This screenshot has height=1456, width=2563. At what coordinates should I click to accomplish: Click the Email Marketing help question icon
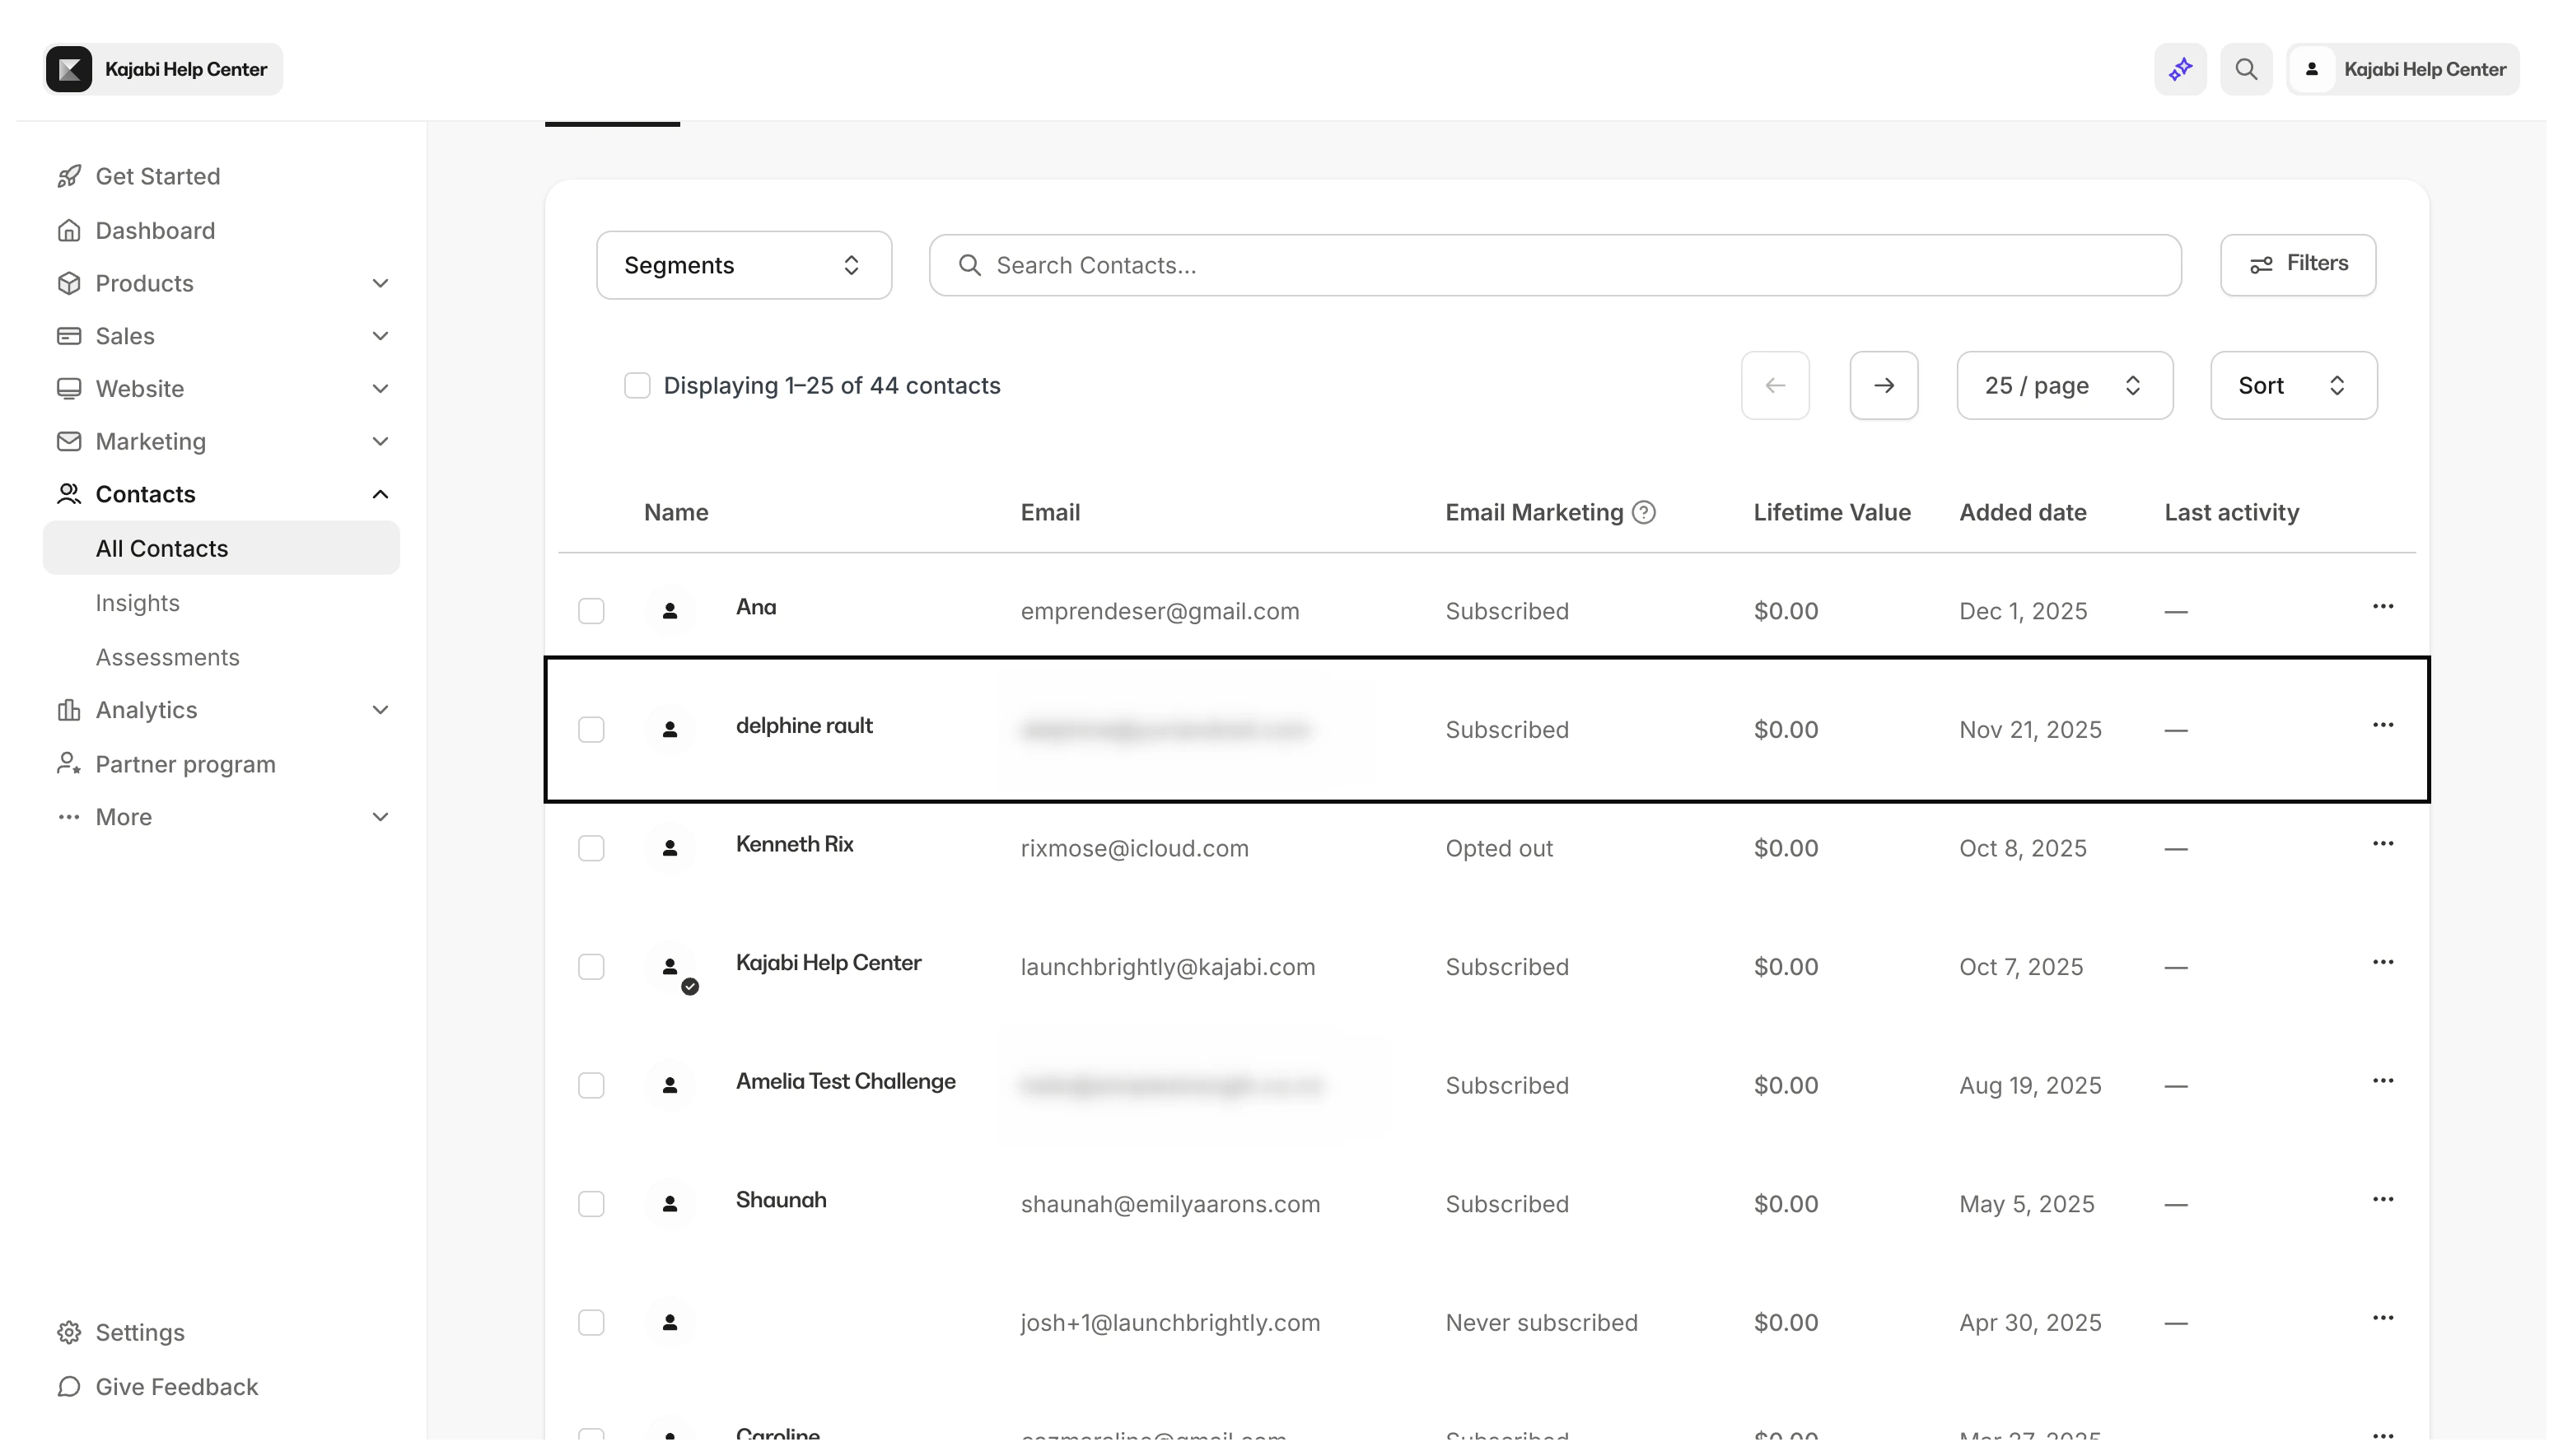1644,512
